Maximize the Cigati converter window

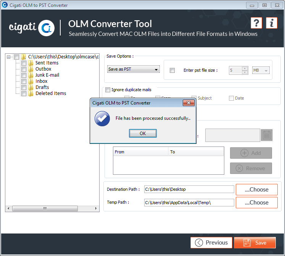(x=264, y=5)
